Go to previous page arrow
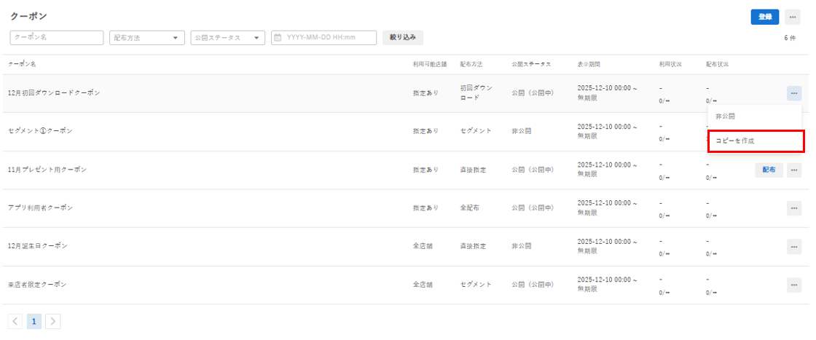Viewport: 816px width, 340px height. click(15, 321)
